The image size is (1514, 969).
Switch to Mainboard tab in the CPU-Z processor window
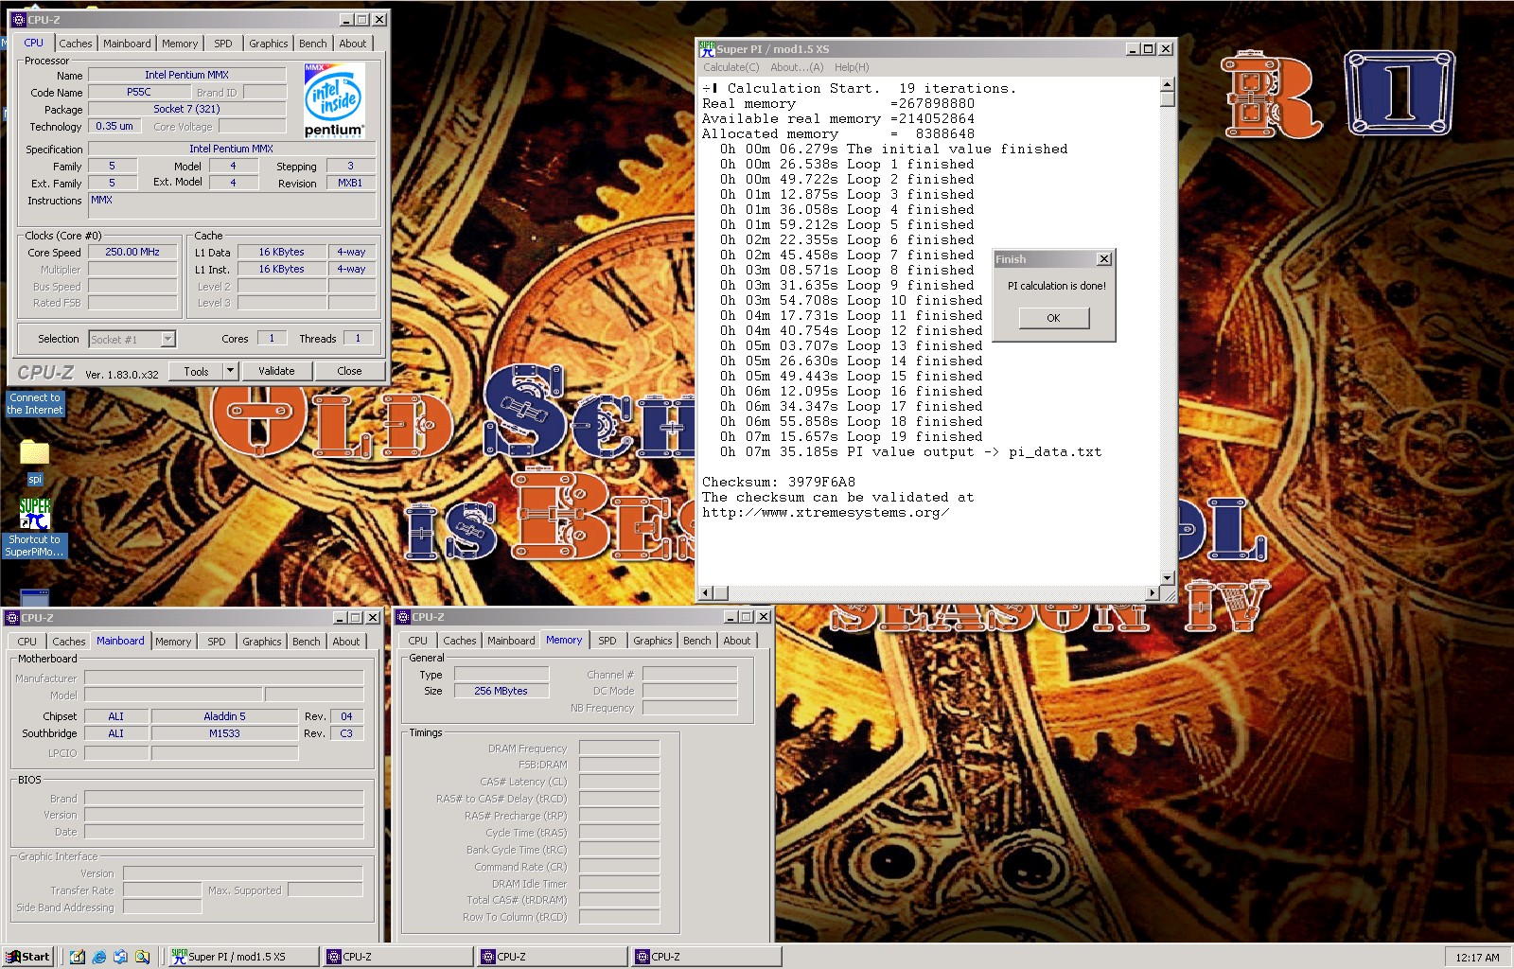coord(127,44)
